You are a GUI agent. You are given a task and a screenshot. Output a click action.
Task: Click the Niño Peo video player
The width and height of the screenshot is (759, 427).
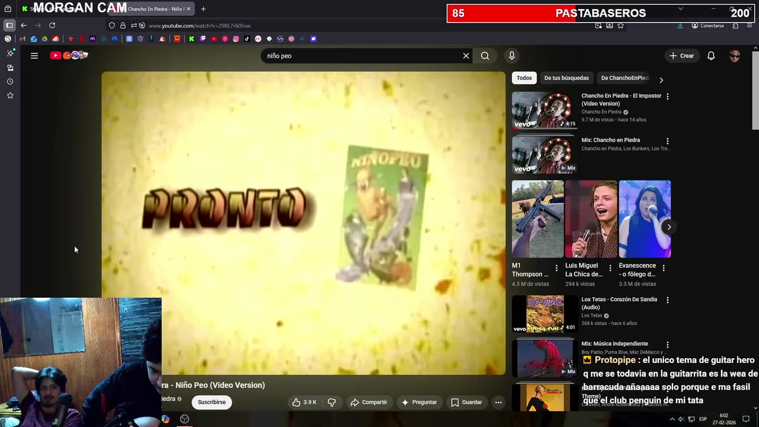click(x=304, y=223)
